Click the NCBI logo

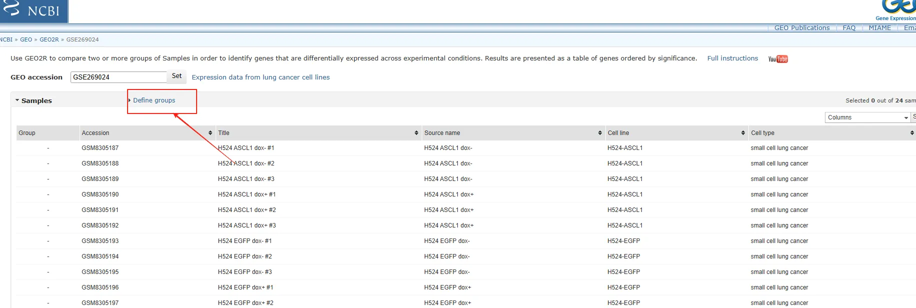(x=33, y=10)
